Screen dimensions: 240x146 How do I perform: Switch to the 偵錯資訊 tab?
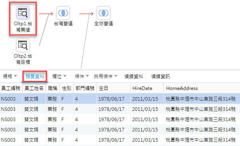[161, 76]
